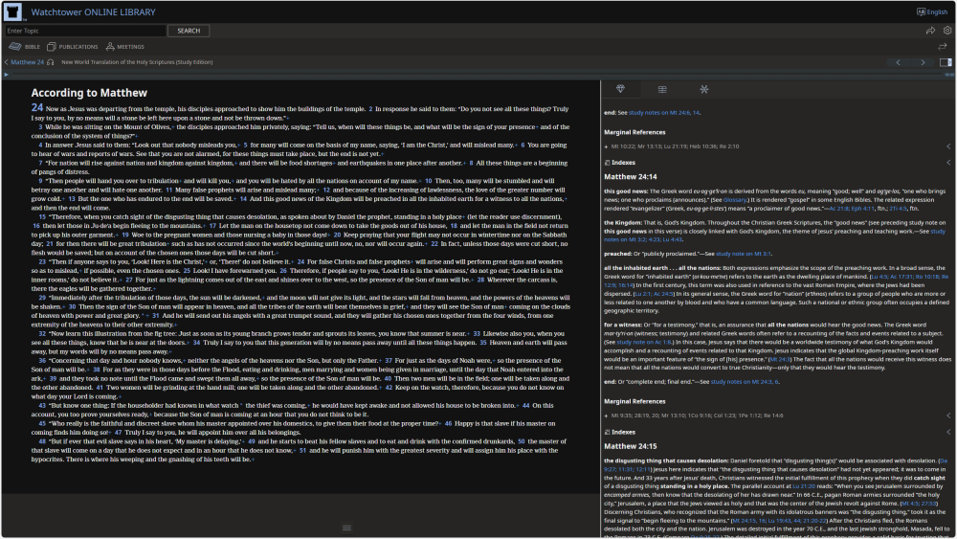Click the Matthew 24:15 study heading
This screenshot has height=539, width=957.
[631, 446]
